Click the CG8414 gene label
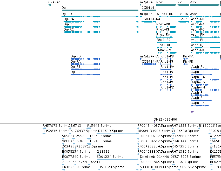The height and width of the screenshot is (171, 221). coord(148,8)
